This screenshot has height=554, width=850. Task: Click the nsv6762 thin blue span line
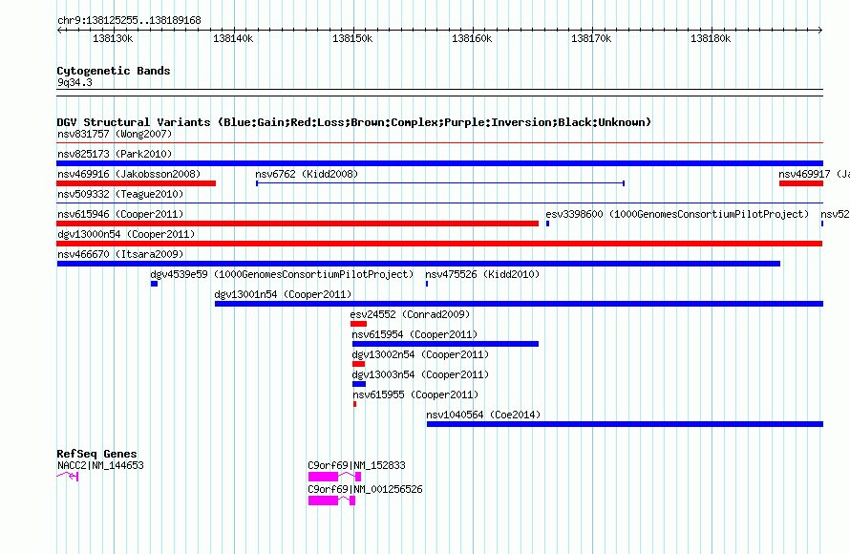[x=440, y=183]
